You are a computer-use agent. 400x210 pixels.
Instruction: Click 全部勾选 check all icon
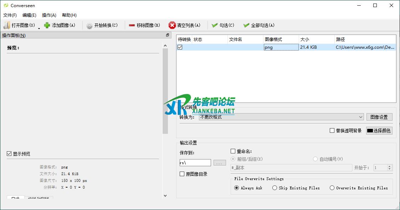[x=246, y=25]
